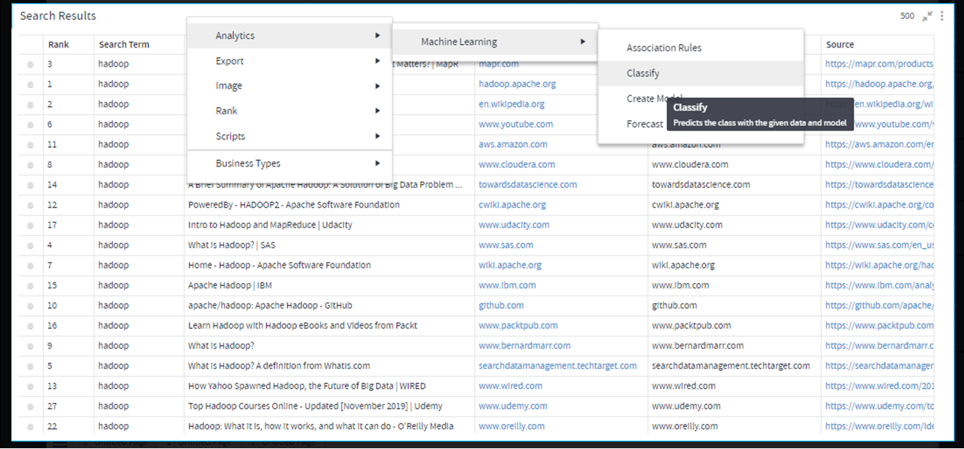Open the https://www.sas.com source URL
Viewport: 964px width, 449px height.
(x=879, y=245)
